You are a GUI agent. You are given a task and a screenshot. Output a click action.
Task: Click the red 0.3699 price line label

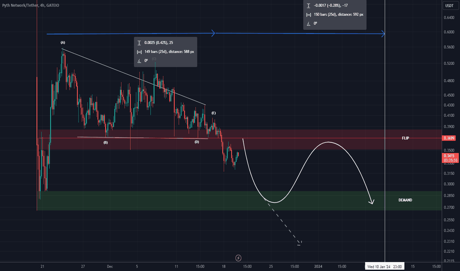(449, 138)
